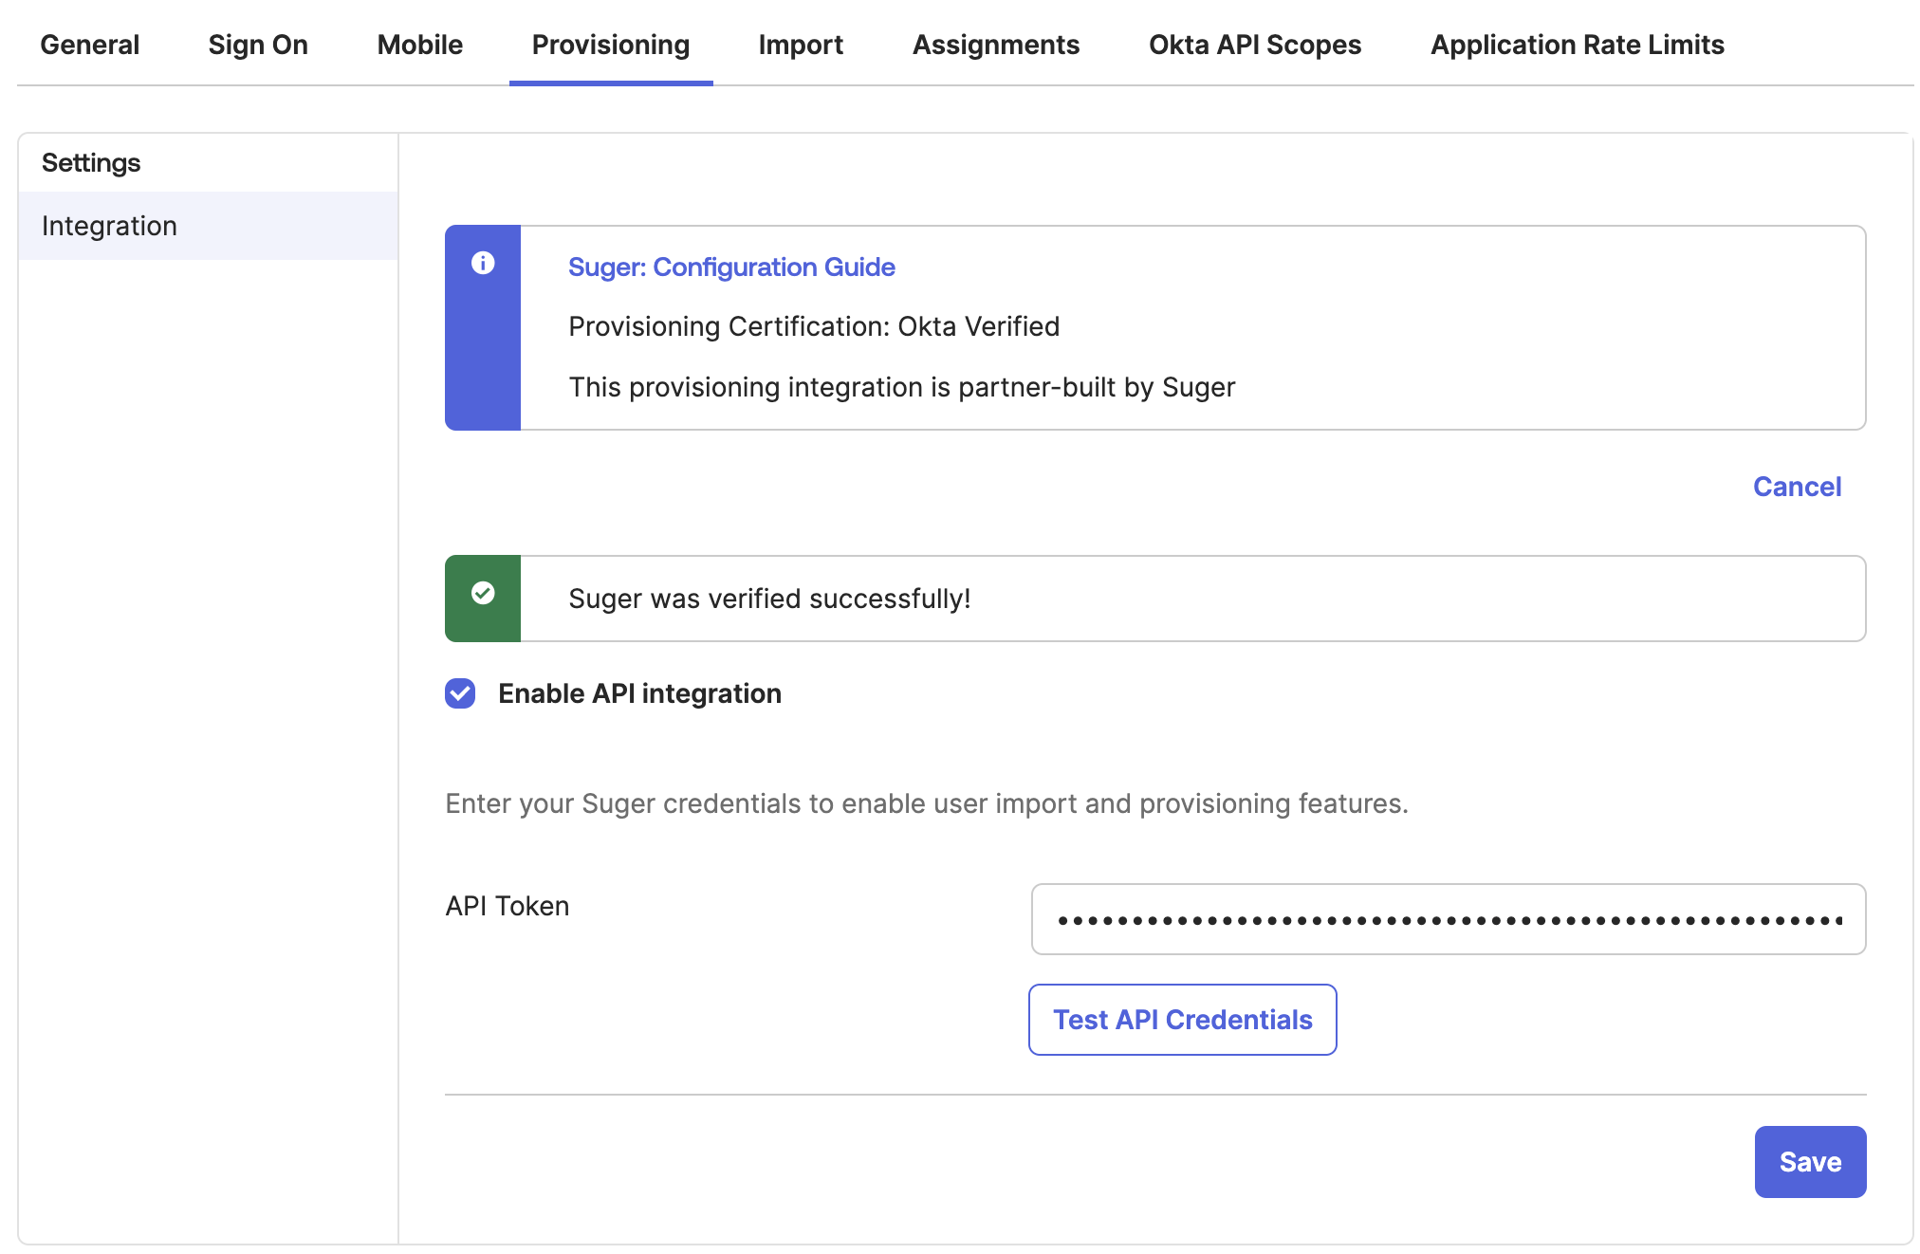Click the Suger verified successfully message
The height and width of the screenshot is (1254, 1920).
pos(769,599)
